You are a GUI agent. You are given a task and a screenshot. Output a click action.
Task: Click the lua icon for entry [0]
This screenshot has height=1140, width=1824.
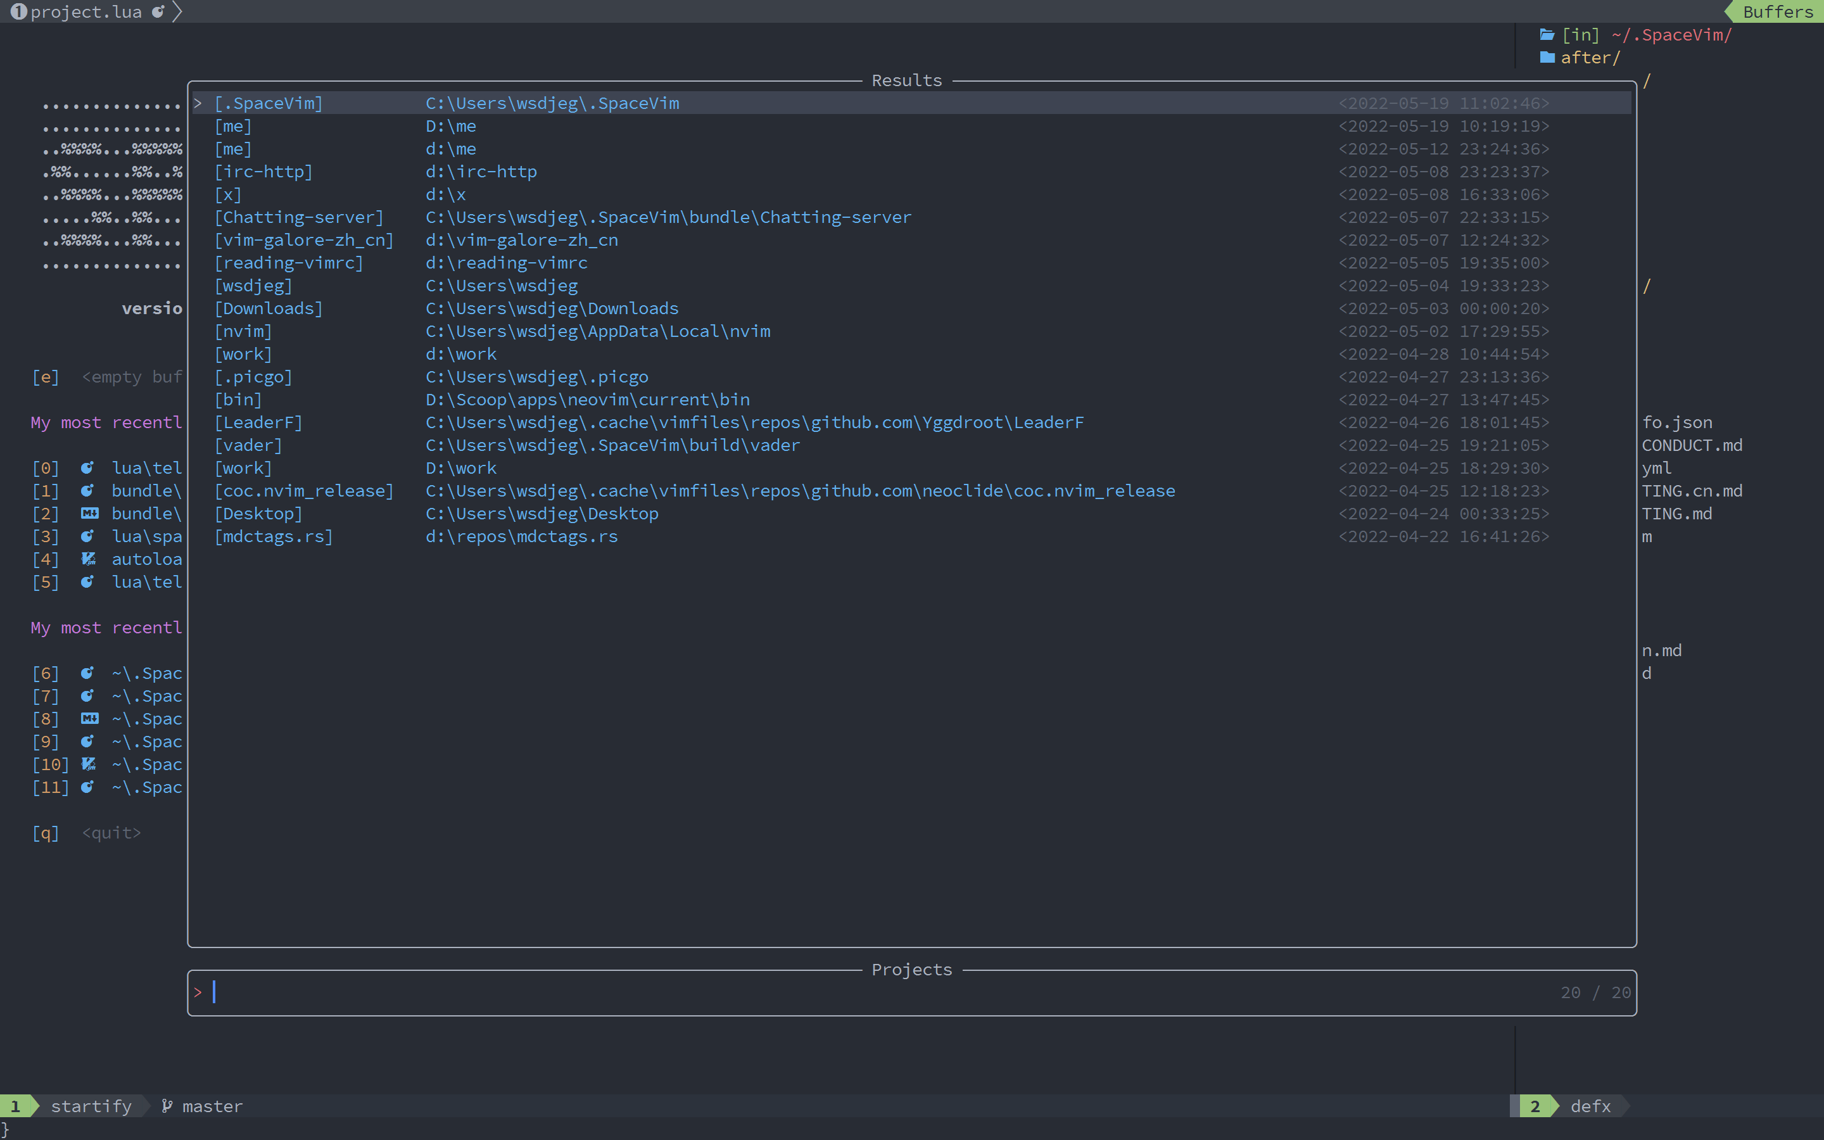(x=87, y=467)
